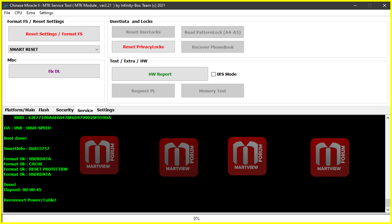Select the Service tab

[x=85, y=110]
